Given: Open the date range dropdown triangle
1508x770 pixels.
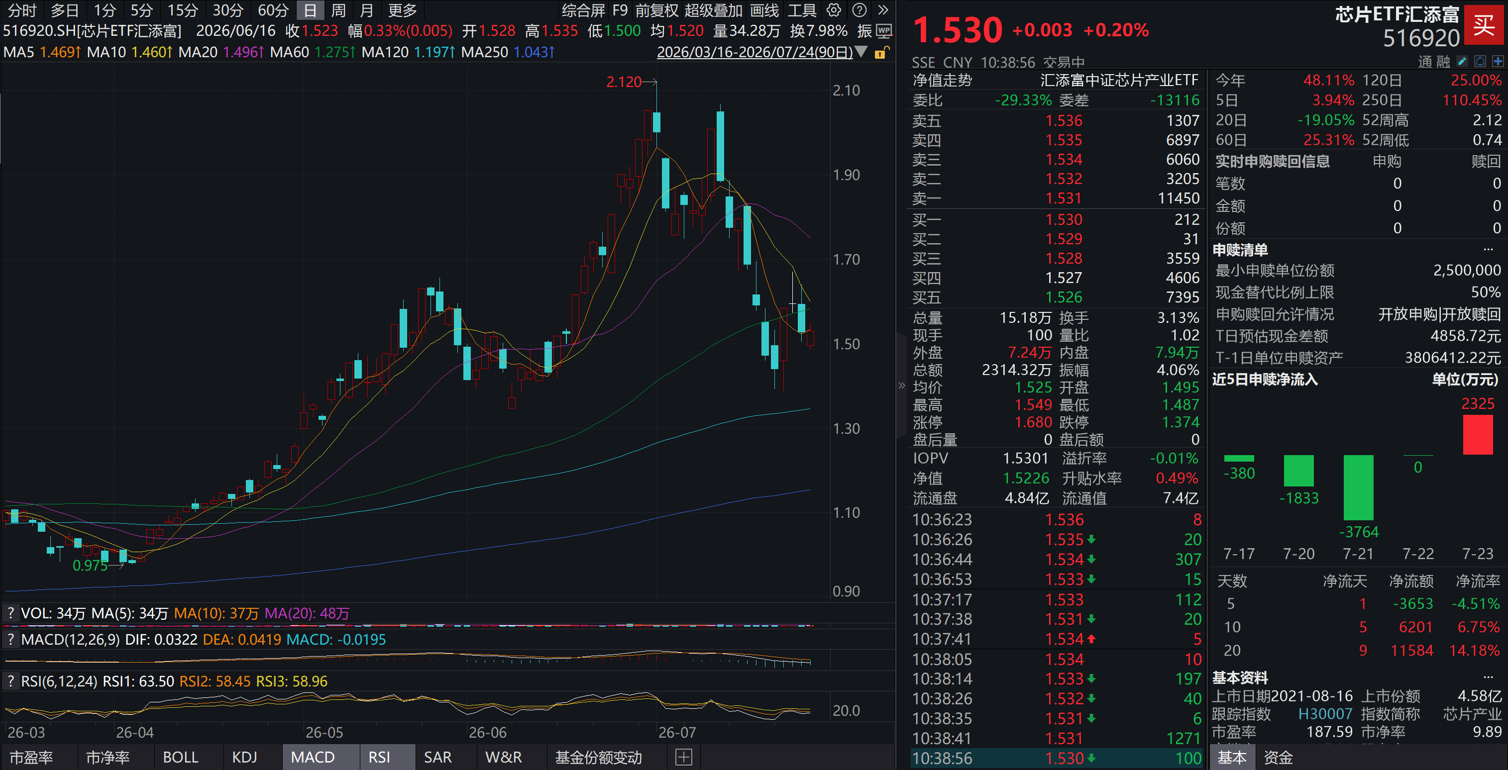Looking at the screenshot, I should click(x=861, y=52).
